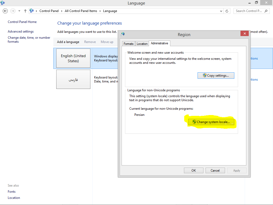Click the Back navigation arrow
This screenshot has height=205, width=273.
click(x=5, y=11)
